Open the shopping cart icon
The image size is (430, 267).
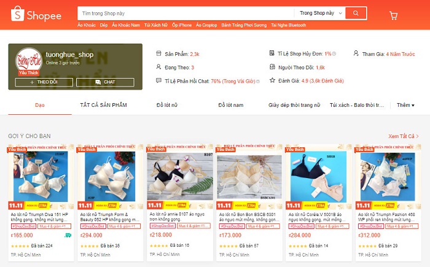(394, 15)
